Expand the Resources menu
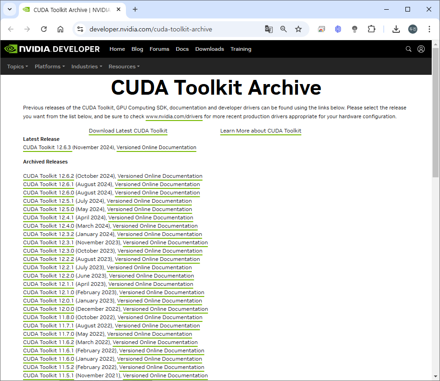This screenshot has width=440, height=381. (124, 67)
